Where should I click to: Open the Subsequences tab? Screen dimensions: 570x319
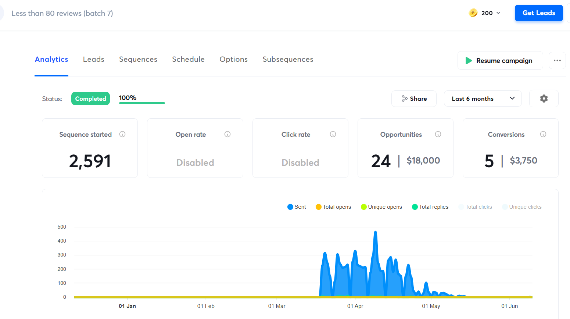288,60
